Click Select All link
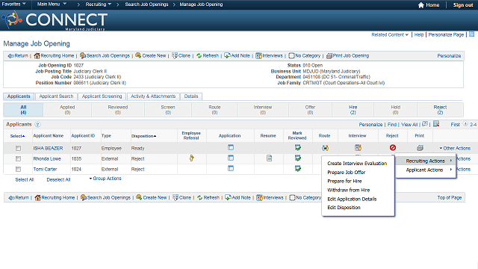Screen dimensions: 478x269 click(x=25, y=179)
